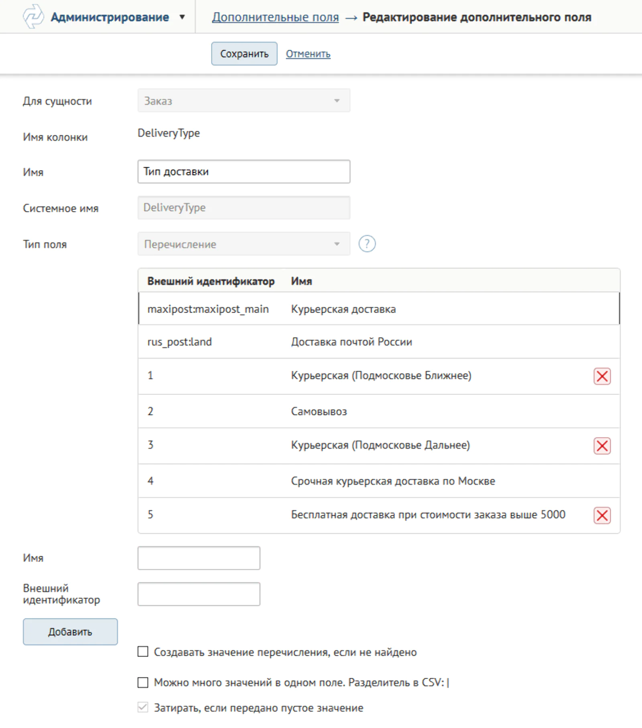Focus the new Внешний идентификатор input
642x728 pixels.
[x=199, y=594]
